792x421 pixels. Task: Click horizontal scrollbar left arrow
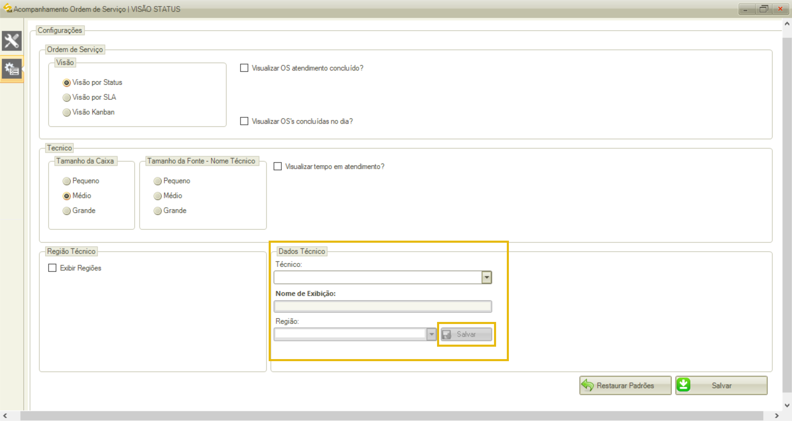click(5, 416)
